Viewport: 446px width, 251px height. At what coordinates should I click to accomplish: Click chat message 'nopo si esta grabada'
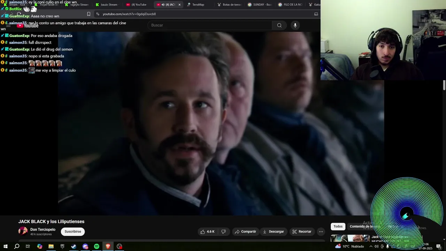[x=46, y=56]
